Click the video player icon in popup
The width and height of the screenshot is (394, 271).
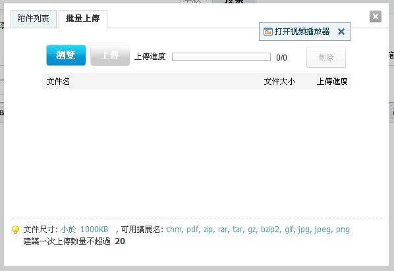click(268, 32)
